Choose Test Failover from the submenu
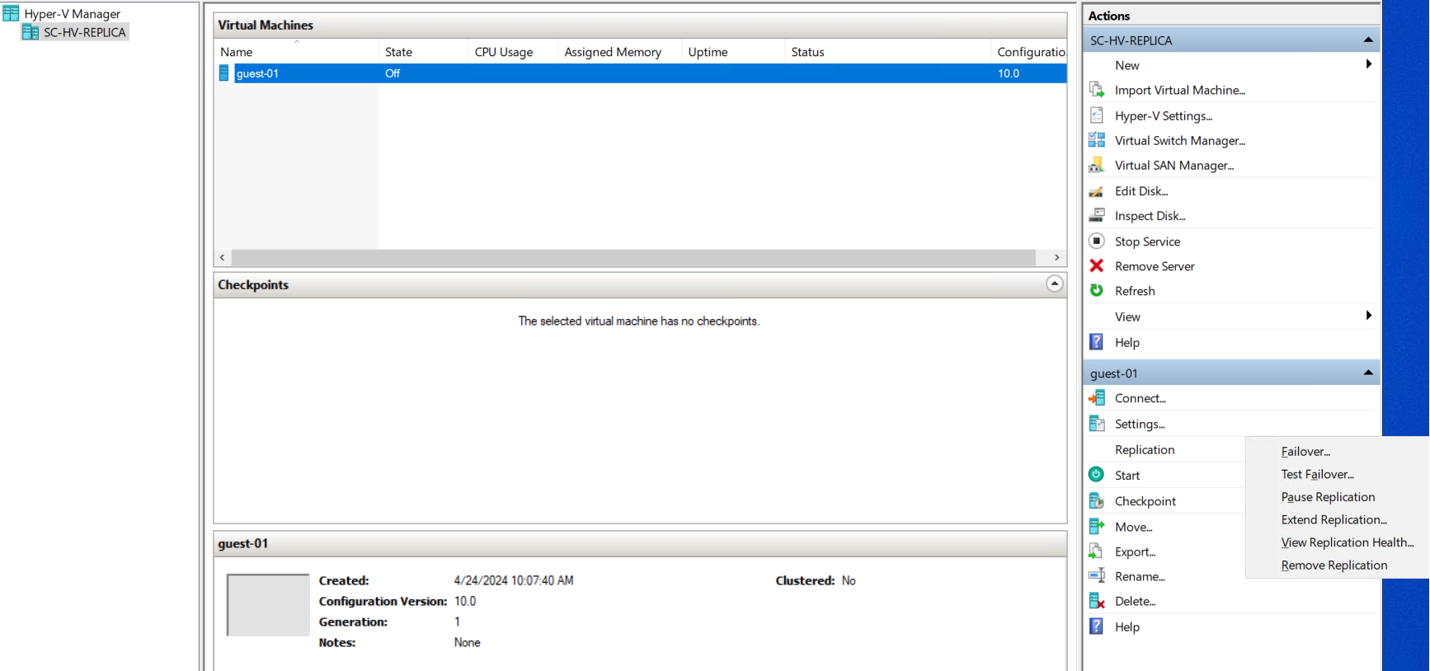 [x=1317, y=474]
